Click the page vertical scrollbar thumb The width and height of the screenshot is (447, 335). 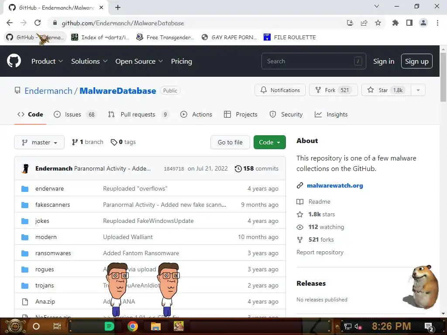click(443, 77)
